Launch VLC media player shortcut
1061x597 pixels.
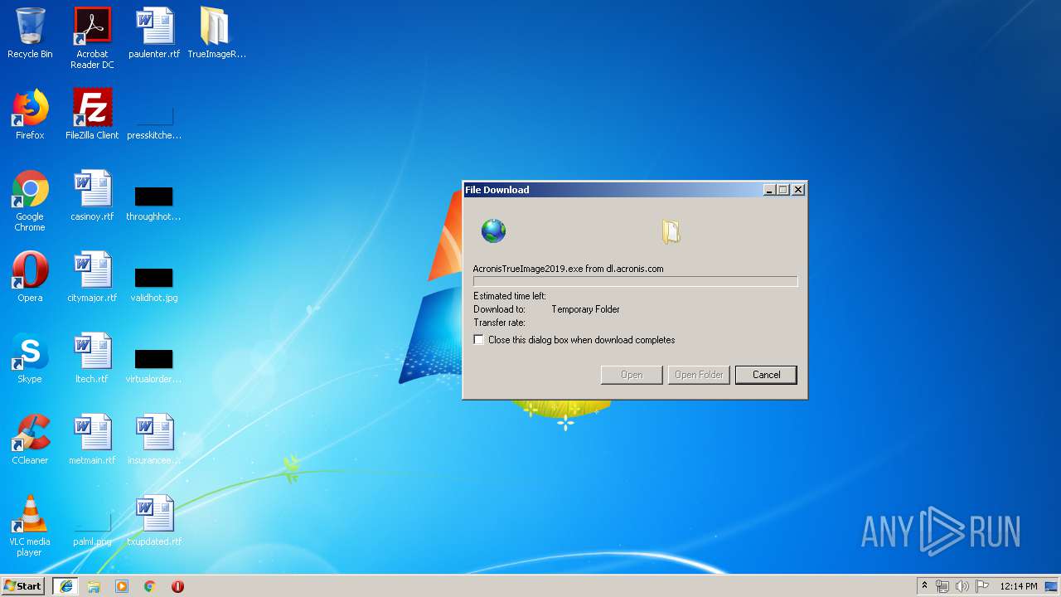coord(30,526)
